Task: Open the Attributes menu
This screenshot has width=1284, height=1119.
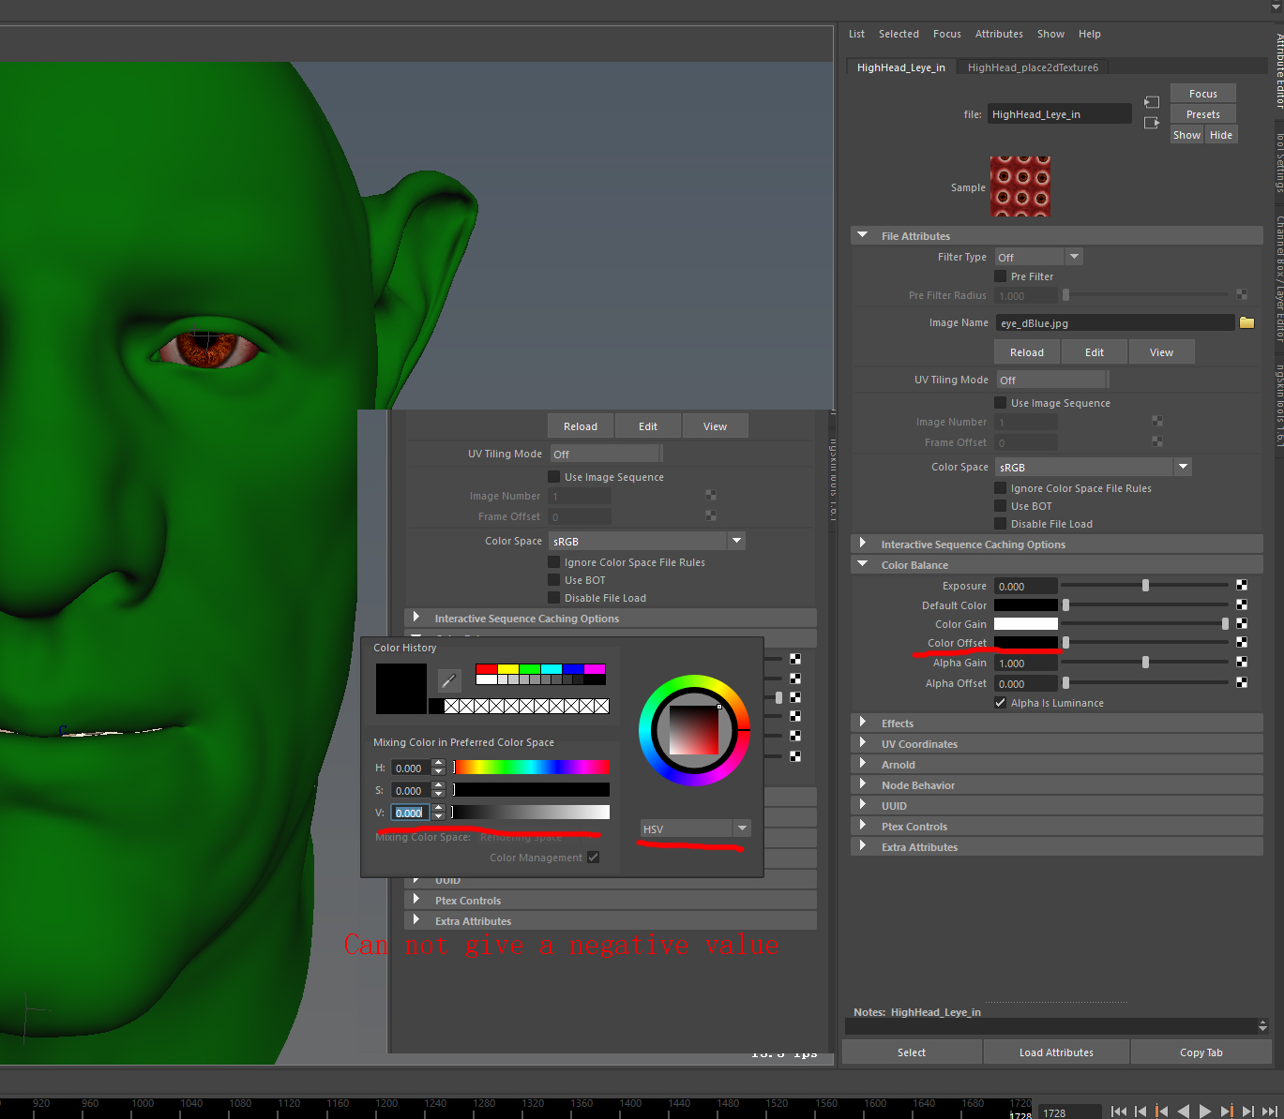Action: click(999, 34)
